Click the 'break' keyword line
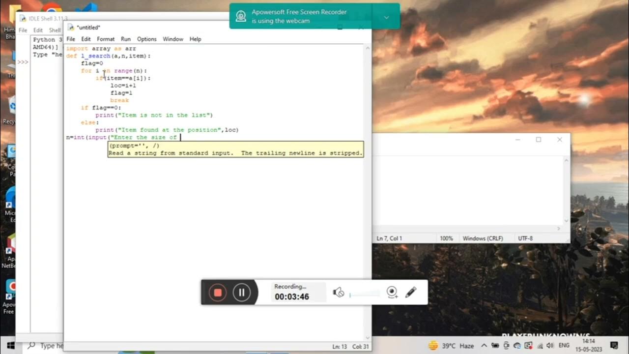Screen dimensions: 629x354 point(119,100)
